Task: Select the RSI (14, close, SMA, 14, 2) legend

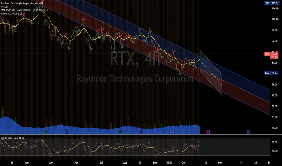Action: [x=12, y=138]
